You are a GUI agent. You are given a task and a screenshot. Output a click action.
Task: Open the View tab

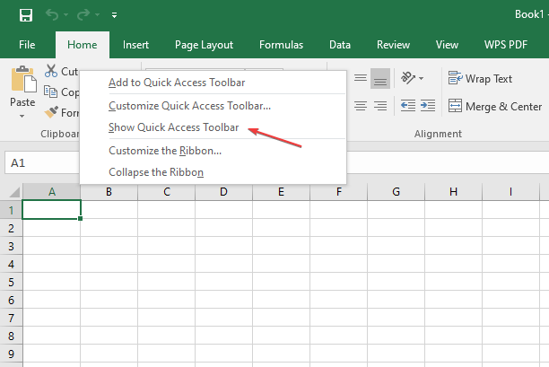point(447,45)
